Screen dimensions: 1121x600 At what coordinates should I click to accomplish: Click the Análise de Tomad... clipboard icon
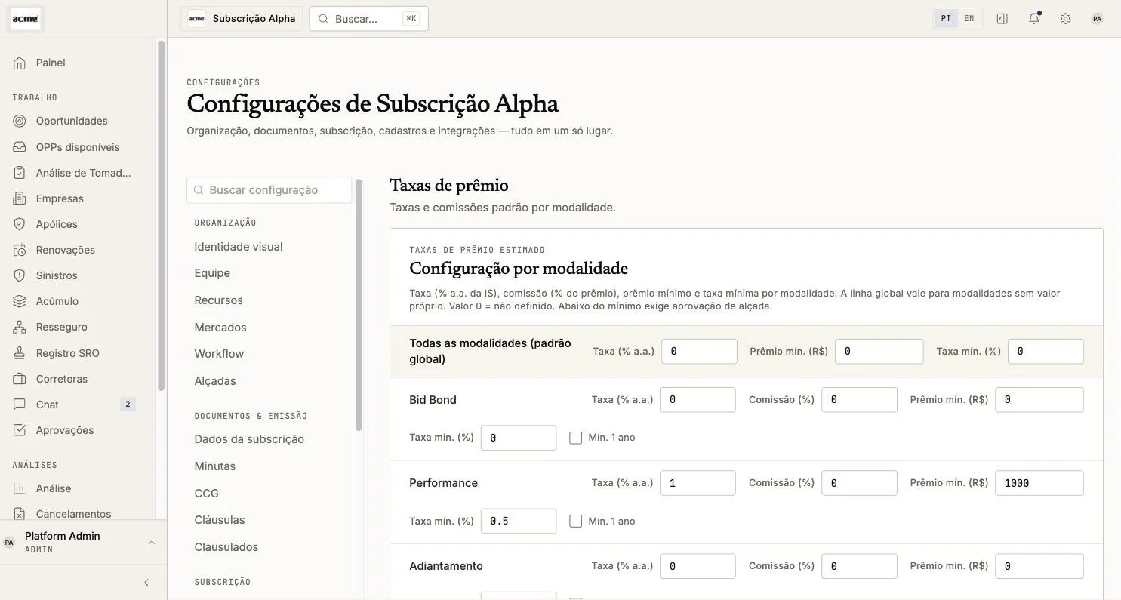(20, 173)
